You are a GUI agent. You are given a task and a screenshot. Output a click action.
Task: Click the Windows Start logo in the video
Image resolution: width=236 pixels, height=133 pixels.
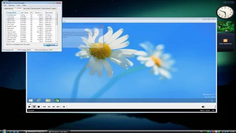pyautogui.click(x=31, y=100)
